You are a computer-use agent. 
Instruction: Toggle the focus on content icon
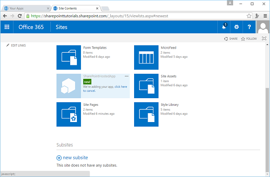pos(264,38)
